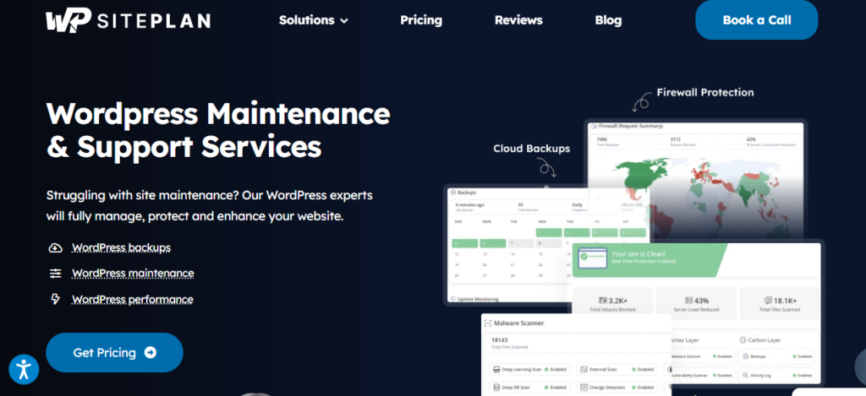Click the Firewall Protection label
The image size is (866, 396).
(x=704, y=92)
